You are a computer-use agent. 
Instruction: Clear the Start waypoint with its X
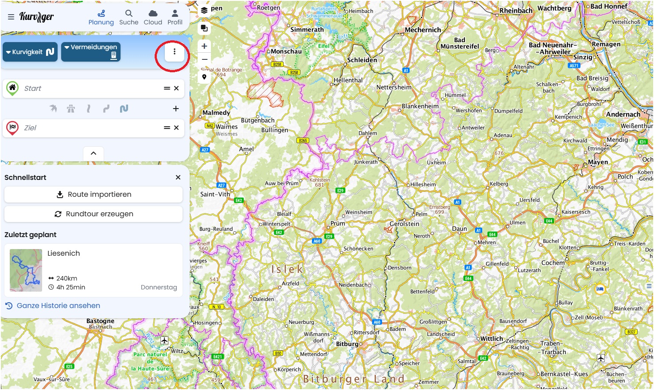(x=176, y=88)
